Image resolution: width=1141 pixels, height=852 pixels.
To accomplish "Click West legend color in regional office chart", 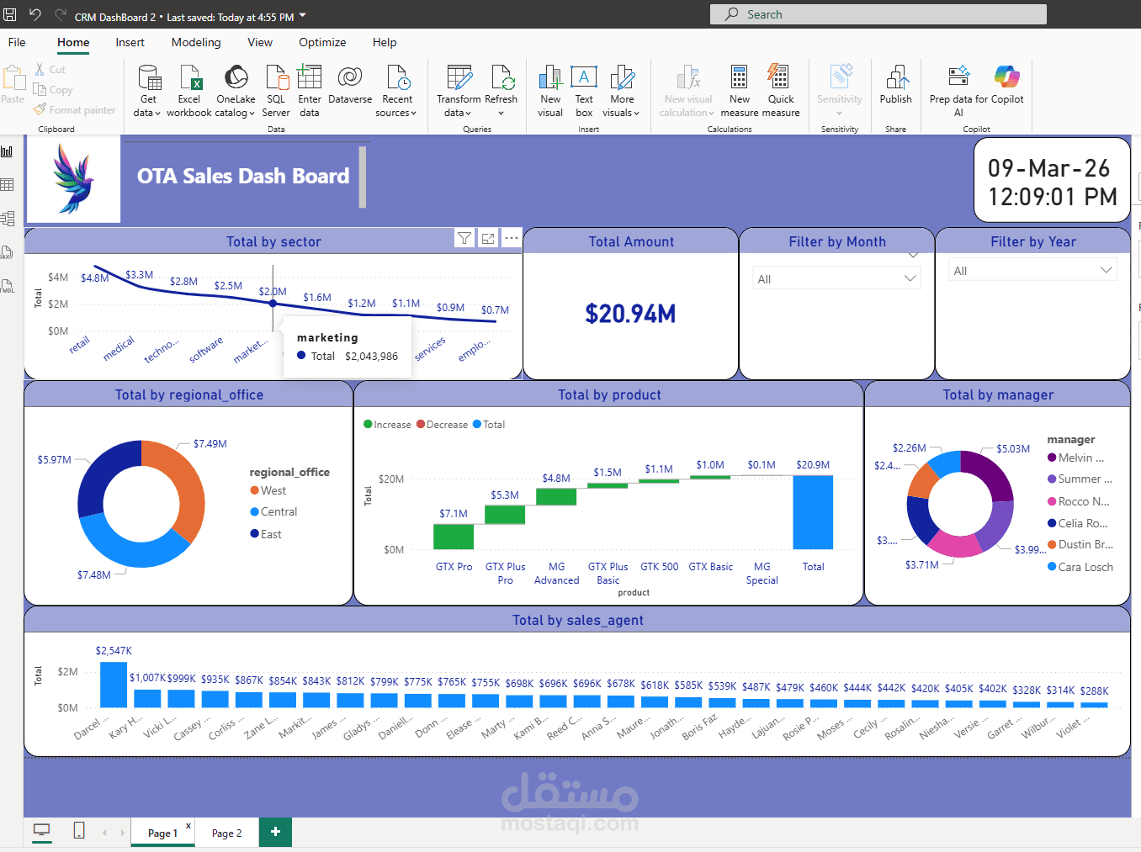I will (x=254, y=490).
